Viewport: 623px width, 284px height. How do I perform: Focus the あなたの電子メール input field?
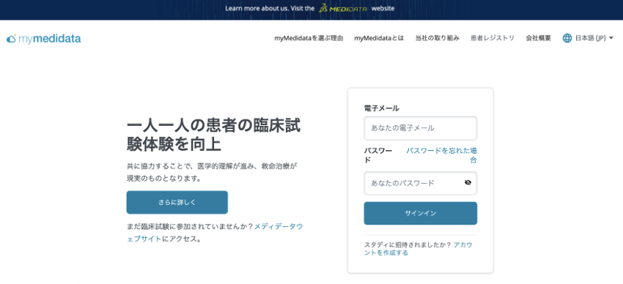click(x=421, y=128)
